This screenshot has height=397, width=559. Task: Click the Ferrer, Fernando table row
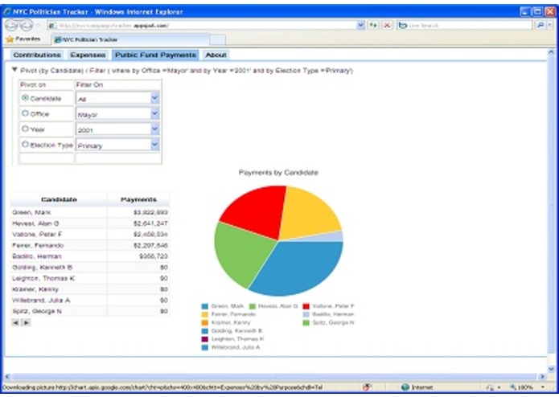click(x=90, y=245)
